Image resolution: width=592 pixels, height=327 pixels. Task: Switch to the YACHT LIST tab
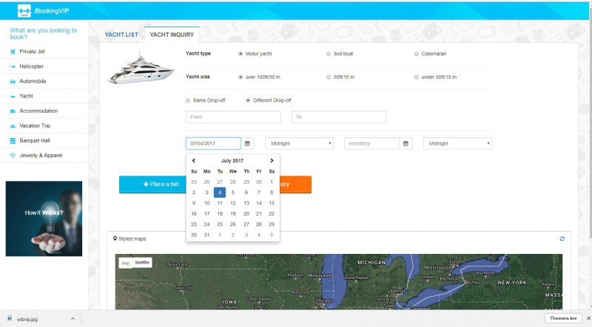click(x=121, y=35)
